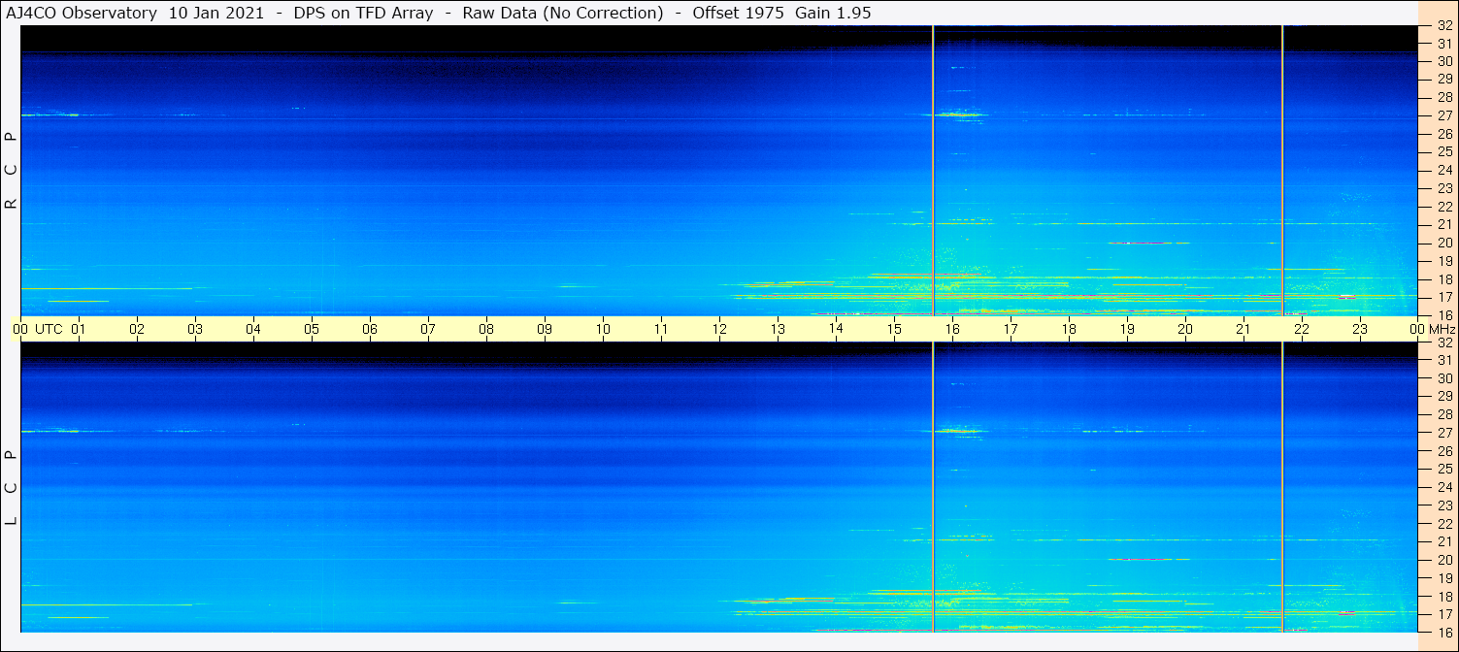Screen dimensions: 1459x652
Task: Click the 21 hour tick on time axis
Action: click(x=1243, y=329)
